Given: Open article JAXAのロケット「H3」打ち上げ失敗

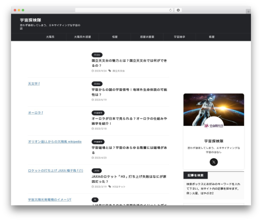Looking at the screenshot, I should pyautogui.click(x=129, y=179).
